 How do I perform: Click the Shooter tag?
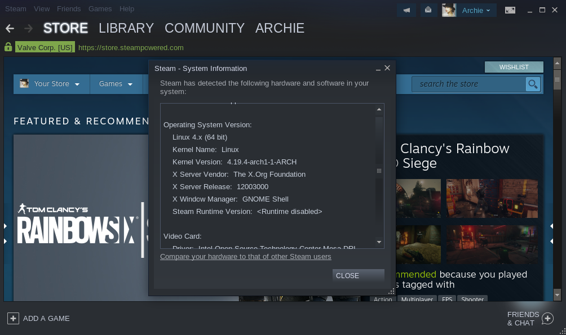coord(472,299)
